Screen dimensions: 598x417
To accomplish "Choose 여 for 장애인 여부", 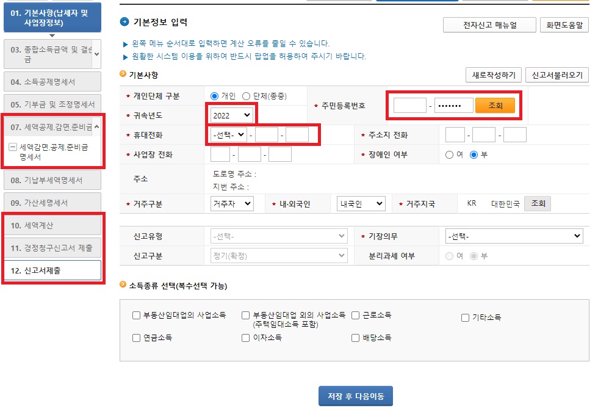I will pos(449,155).
